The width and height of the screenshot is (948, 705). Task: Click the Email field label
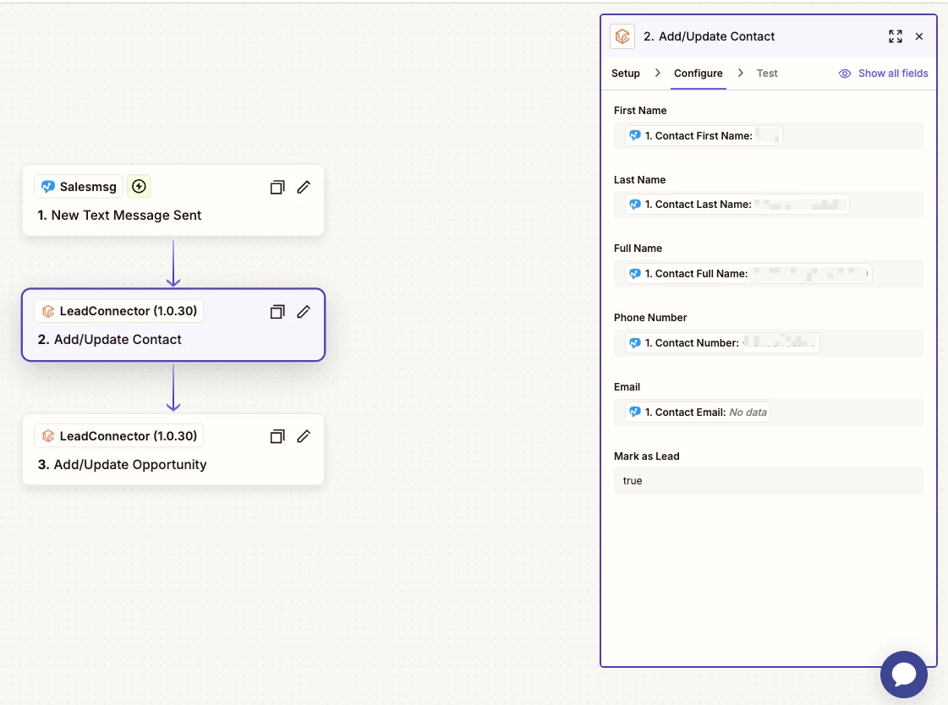[x=627, y=387]
